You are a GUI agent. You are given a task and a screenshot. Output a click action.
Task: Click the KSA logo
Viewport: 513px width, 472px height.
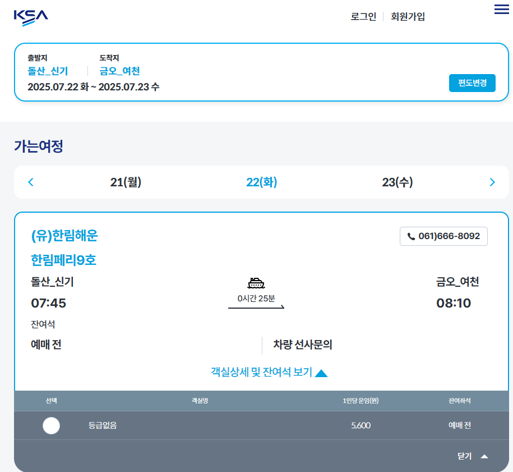31,18
